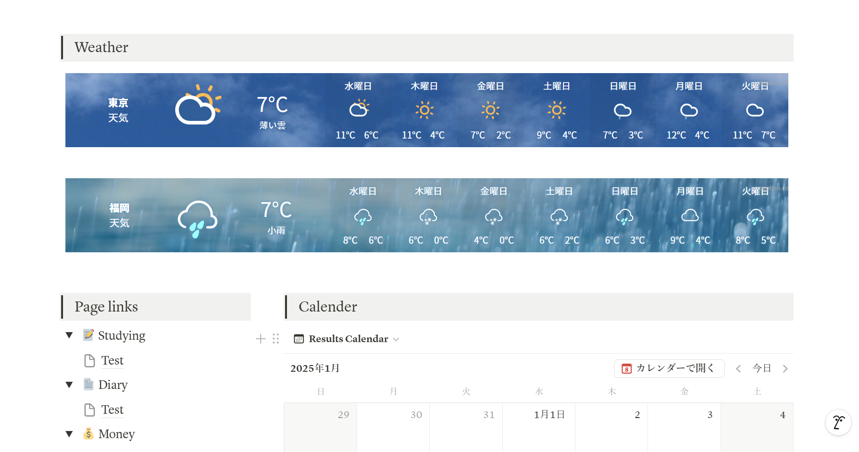Click the Money bag page icon

[x=88, y=433]
